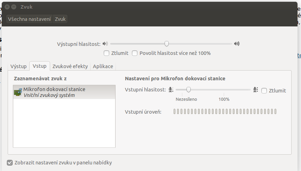The image size is (301, 171).
Task: Minimize the Zvuk window
Action: tap(14, 7)
